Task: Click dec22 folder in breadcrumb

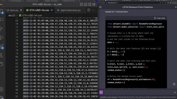Action: coord(12,15)
